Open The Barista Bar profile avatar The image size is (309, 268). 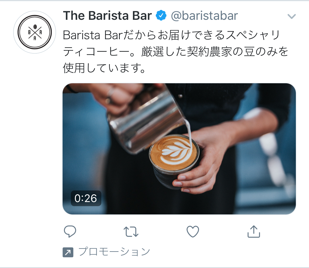pos(35,32)
